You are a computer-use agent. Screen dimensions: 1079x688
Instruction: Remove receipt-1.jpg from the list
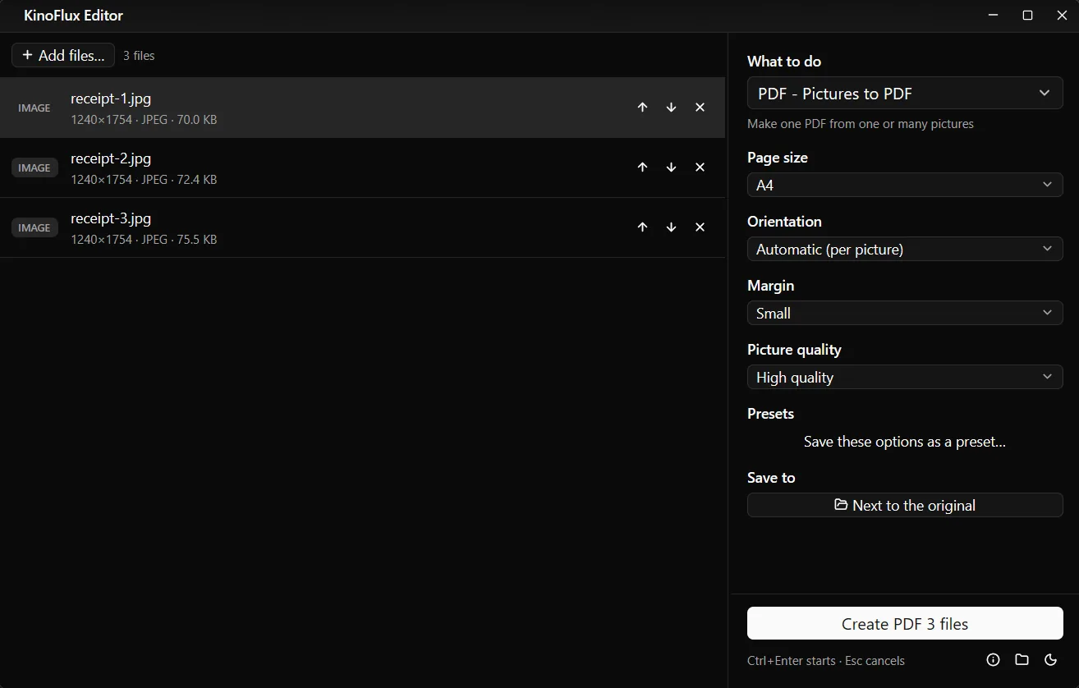coord(700,108)
